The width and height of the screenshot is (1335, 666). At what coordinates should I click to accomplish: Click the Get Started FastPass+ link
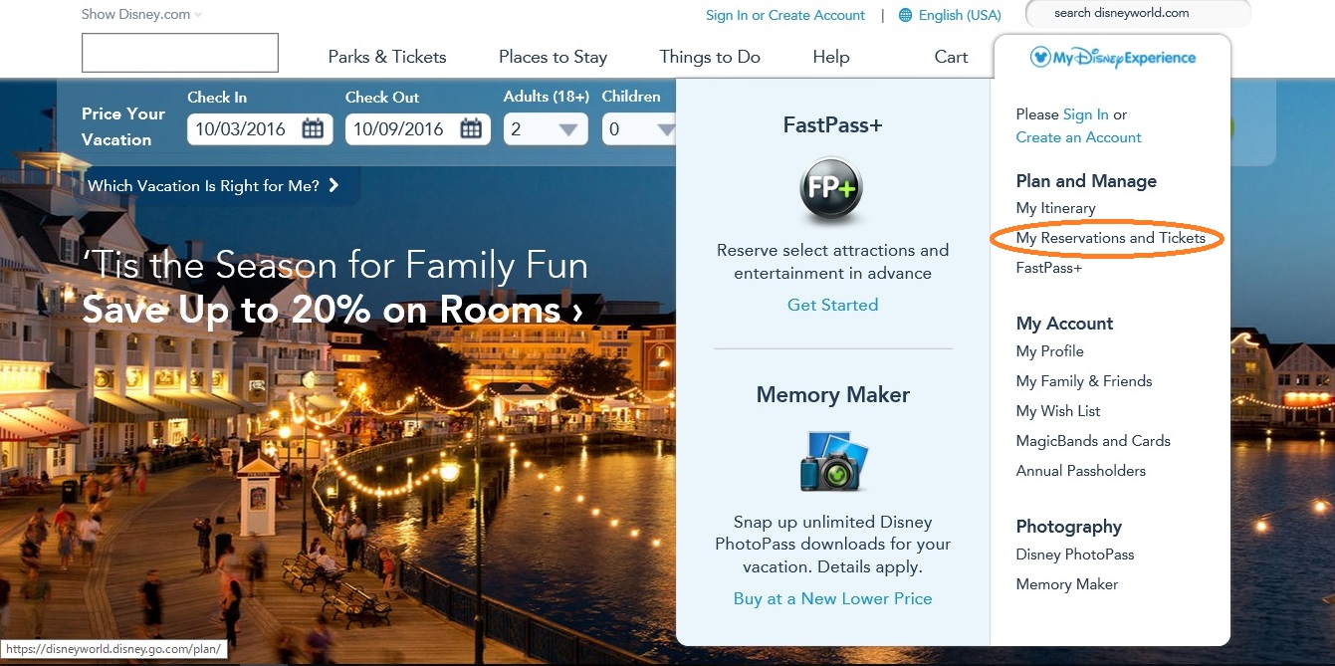pyautogui.click(x=832, y=305)
